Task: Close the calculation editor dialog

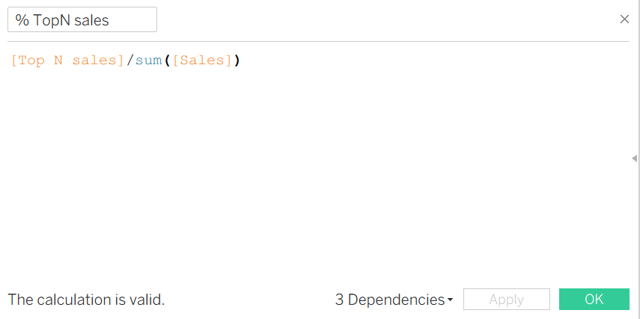Action: pyautogui.click(x=624, y=19)
